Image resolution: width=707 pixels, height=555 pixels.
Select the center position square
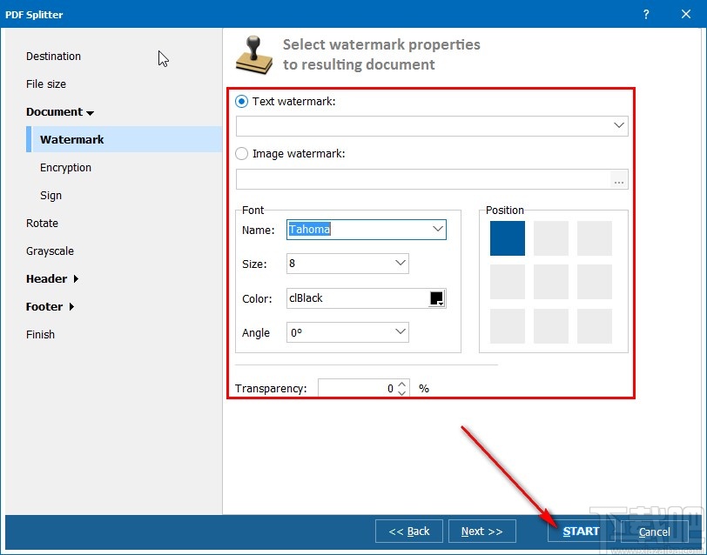tap(551, 282)
